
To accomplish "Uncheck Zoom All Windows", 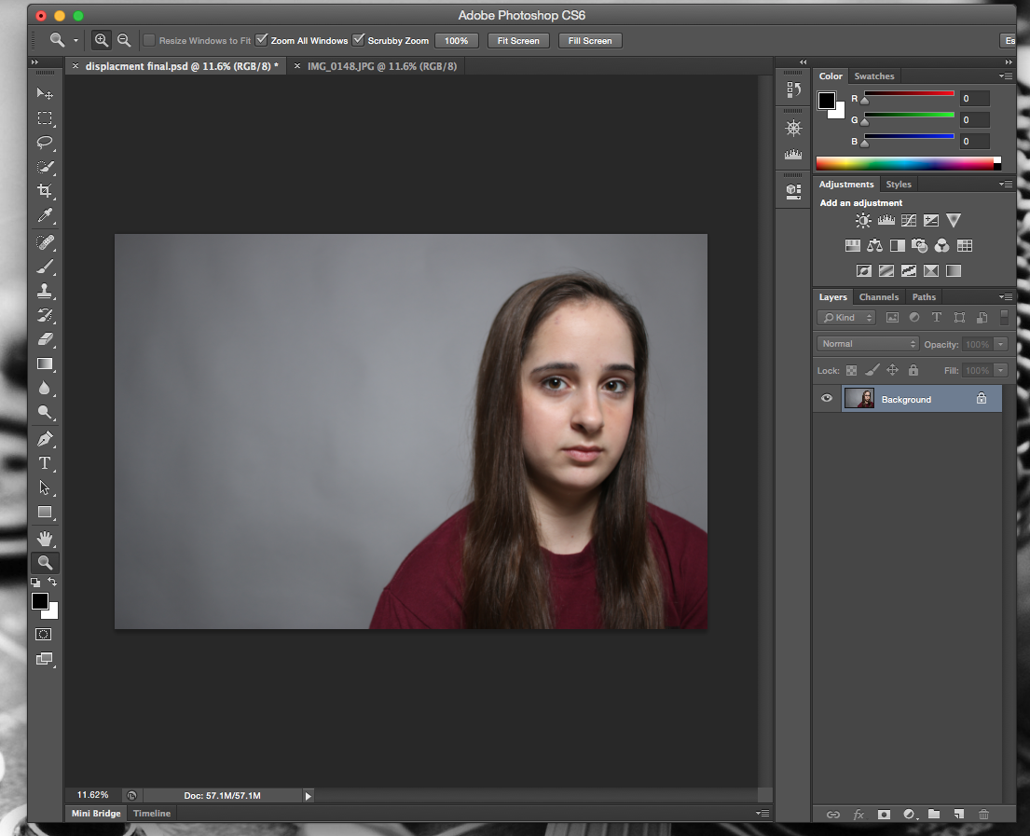I will (x=262, y=40).
